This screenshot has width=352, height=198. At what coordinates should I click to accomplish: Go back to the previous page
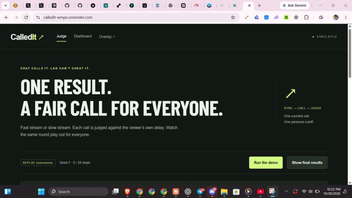click(x=7, y=17)
